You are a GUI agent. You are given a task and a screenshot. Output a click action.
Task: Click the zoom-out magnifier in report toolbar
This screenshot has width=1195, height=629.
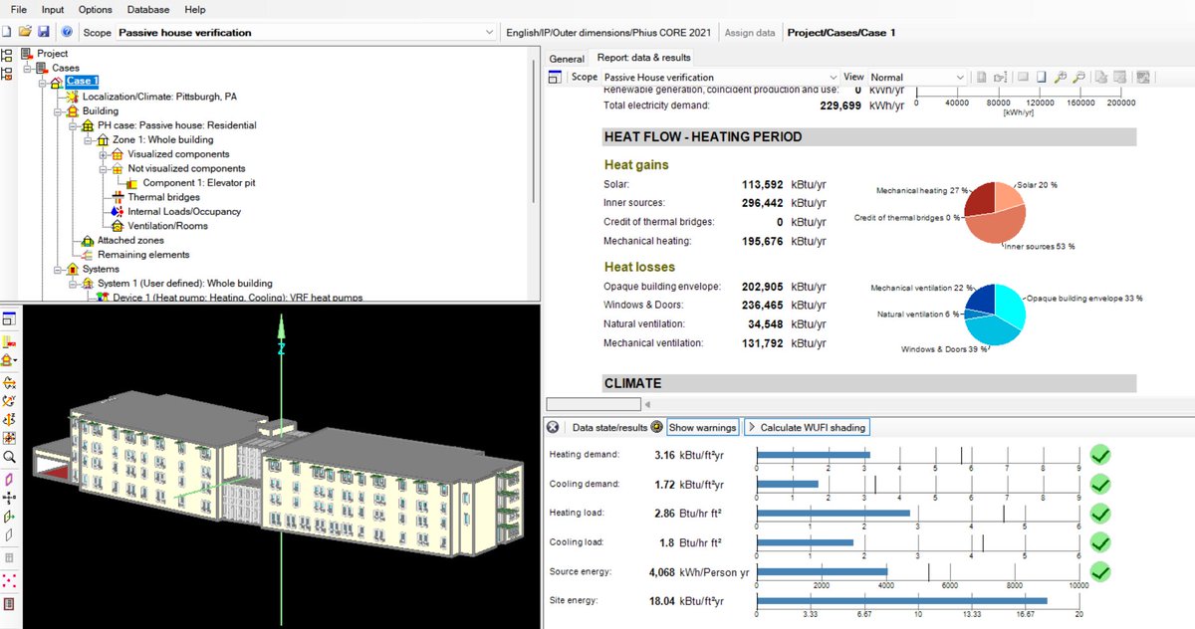coord(1077,77)
